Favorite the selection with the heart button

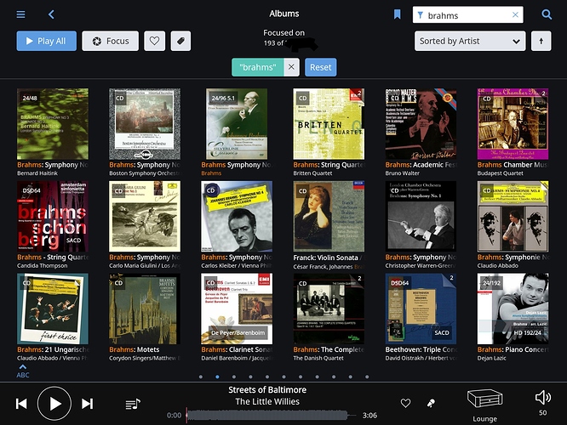(154, 41)
